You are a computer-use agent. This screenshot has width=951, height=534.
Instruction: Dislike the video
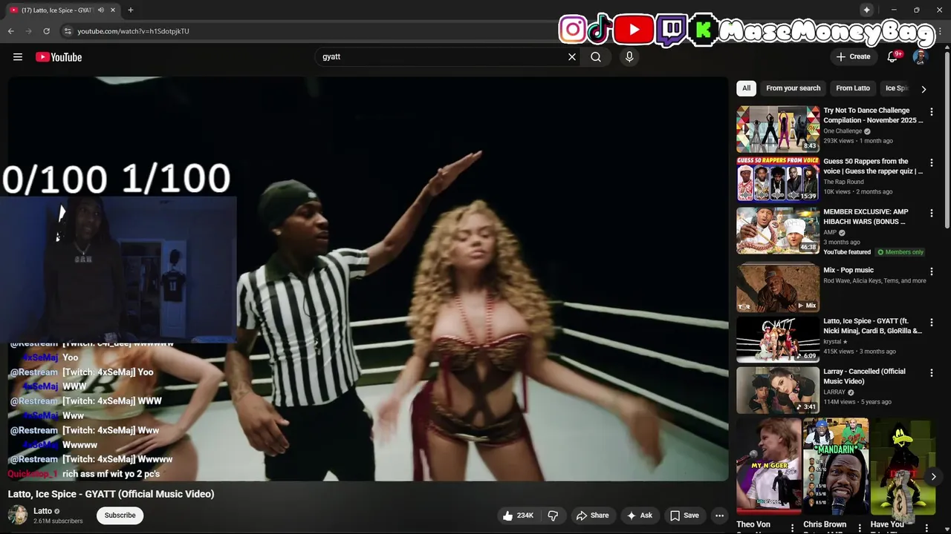[554, 515]
